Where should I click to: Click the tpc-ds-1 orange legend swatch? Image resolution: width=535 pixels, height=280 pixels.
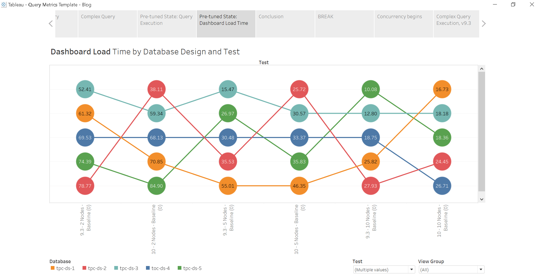53,268
